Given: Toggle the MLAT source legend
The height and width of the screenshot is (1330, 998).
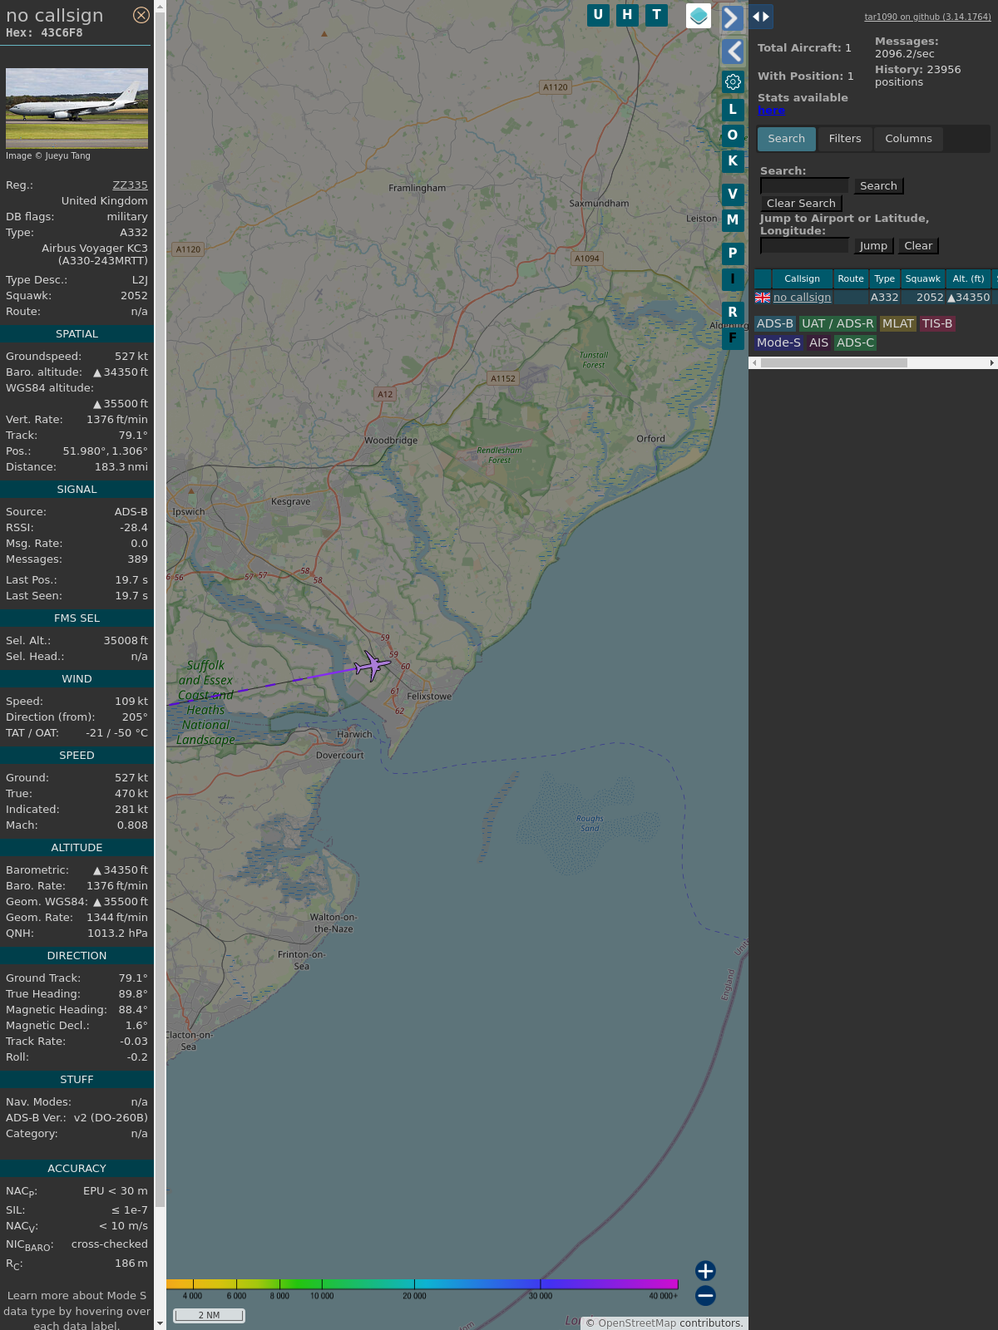Looking at the screenshot, I should point(898,324).
